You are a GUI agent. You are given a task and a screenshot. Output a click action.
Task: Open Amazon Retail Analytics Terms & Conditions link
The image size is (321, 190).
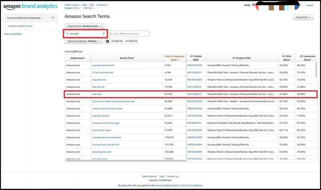(179, 186)
